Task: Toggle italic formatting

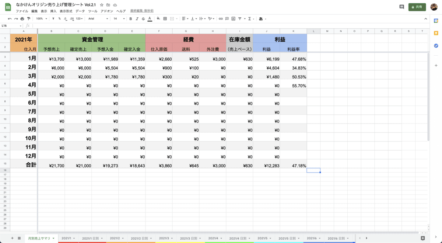Action: [x=137, y=18]
